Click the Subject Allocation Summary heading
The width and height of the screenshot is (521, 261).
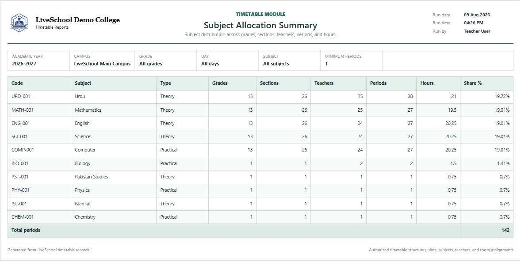tap(260, 26)
